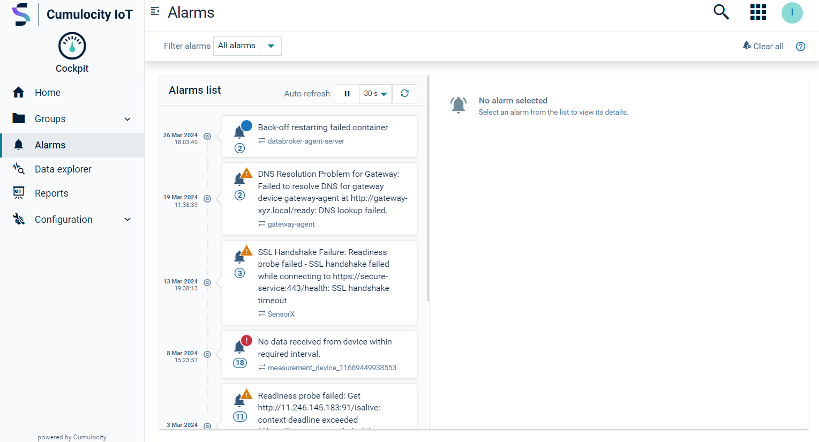Click the Cockpit label text

[72, 69]
